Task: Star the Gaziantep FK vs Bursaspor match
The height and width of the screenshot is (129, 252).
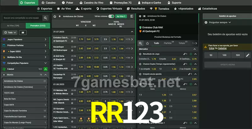Action: pyautogui.click(x=72, y=78)
